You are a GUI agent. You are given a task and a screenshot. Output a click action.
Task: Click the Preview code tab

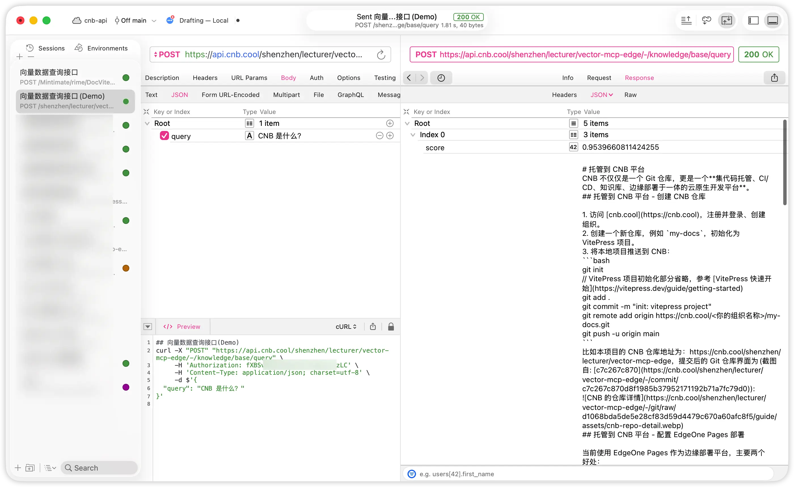pyautogui.click(x=181, y=327)
